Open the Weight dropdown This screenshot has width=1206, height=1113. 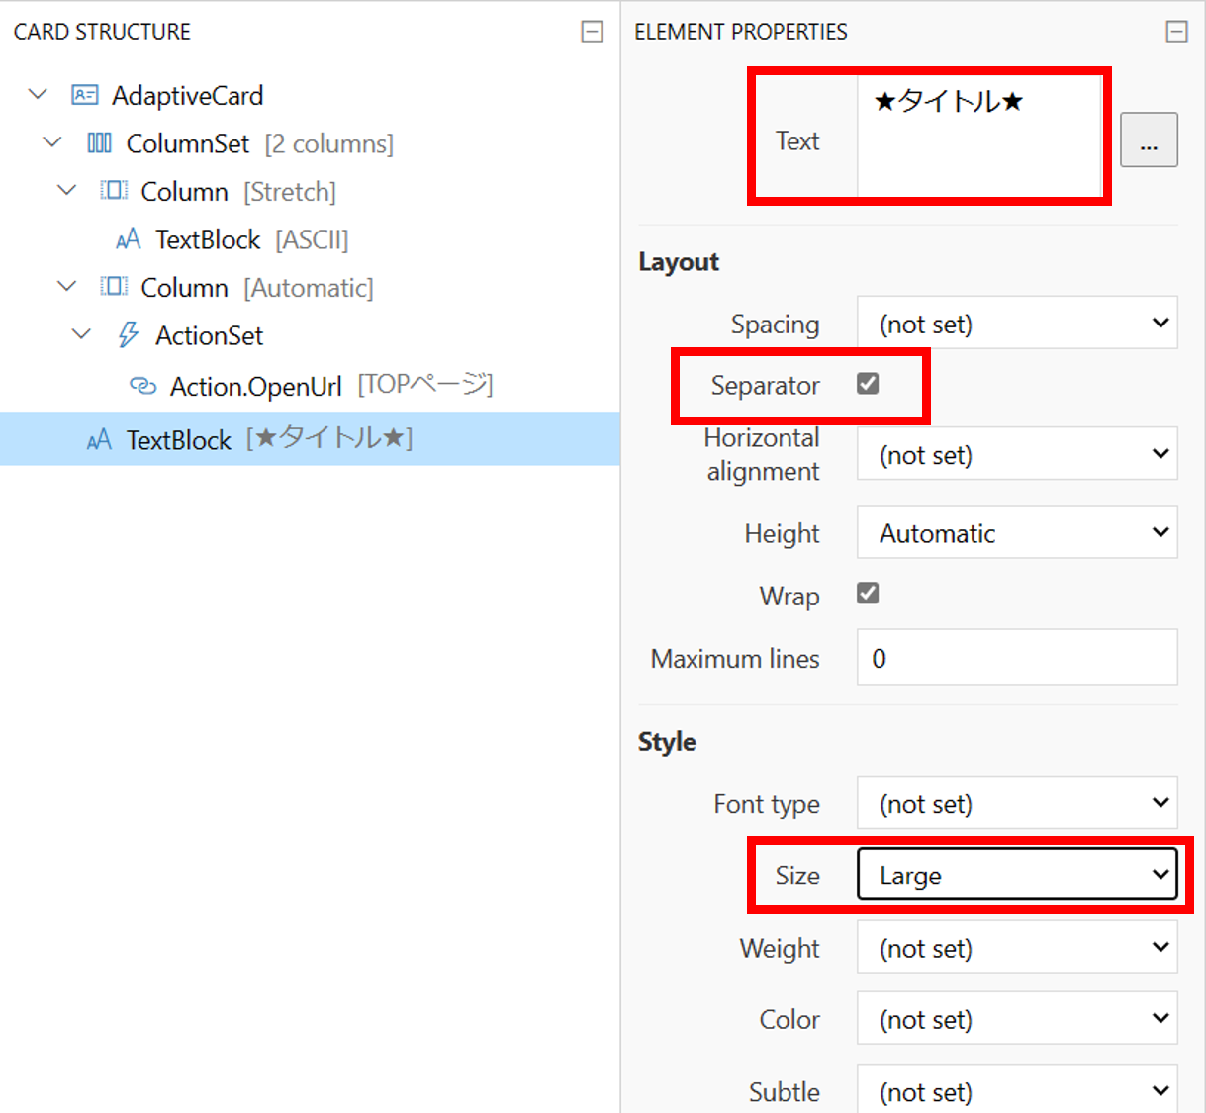pyautogui.click(x=1017, y=947)
